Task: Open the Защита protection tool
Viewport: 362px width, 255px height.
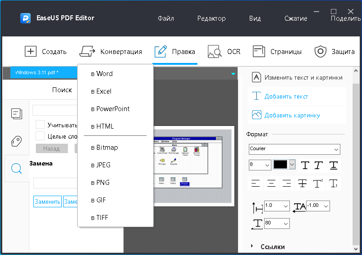Action: coord(335,51)
